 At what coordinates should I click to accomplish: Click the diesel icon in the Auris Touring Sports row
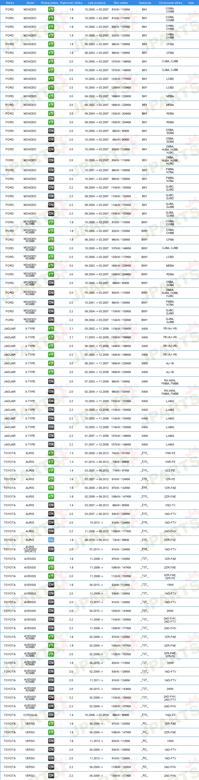click(51, 549)
